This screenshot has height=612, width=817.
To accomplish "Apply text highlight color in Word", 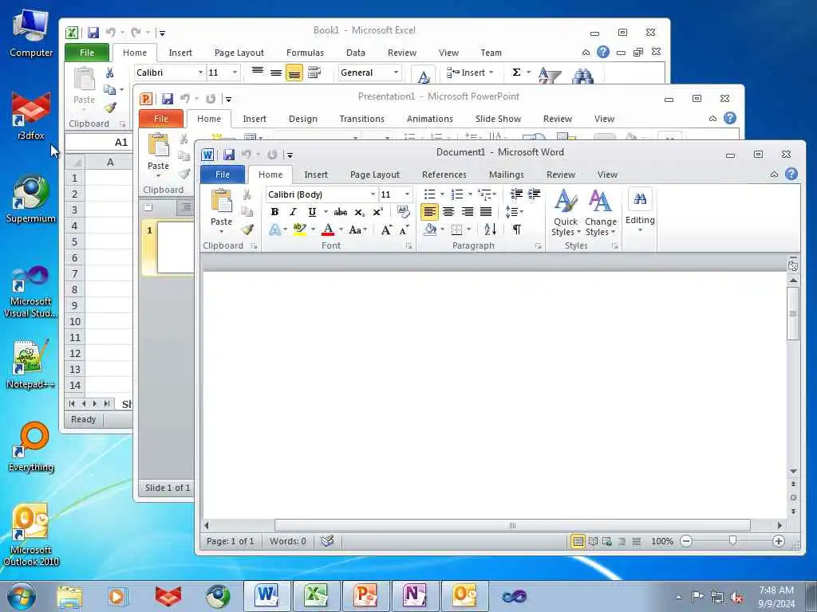I will (x=299, y=229).
